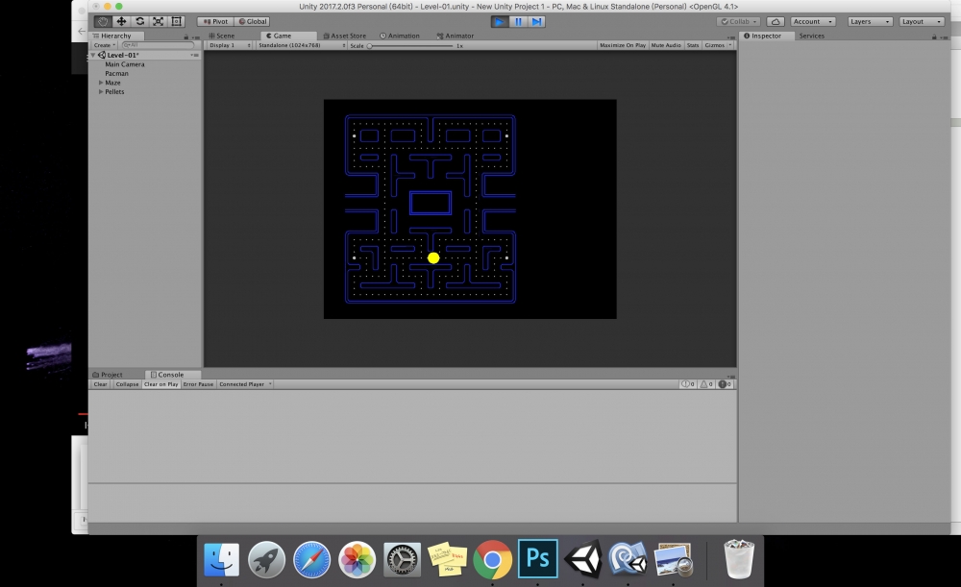Switch to the Services tab

coord(811,36)
